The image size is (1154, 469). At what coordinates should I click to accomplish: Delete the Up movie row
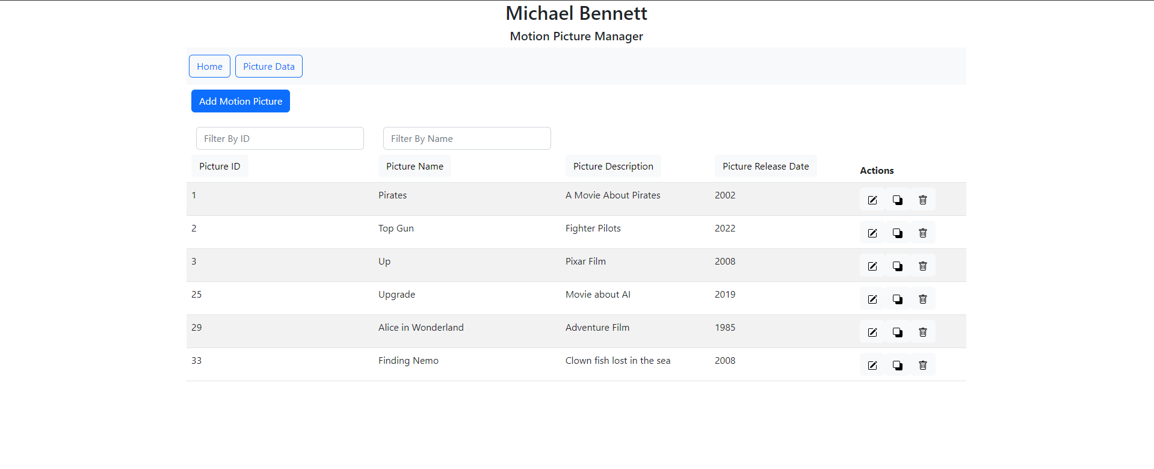(922, 266)
